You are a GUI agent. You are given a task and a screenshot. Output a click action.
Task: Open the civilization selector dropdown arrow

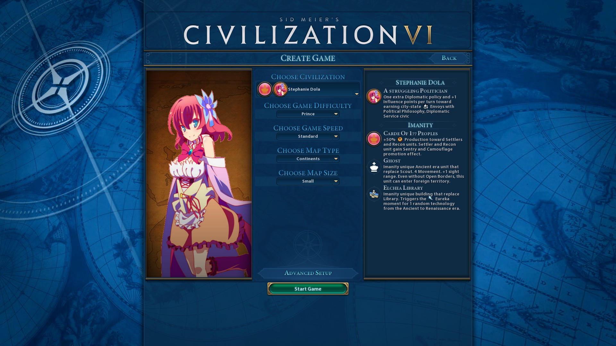click(x=356, y=94)
